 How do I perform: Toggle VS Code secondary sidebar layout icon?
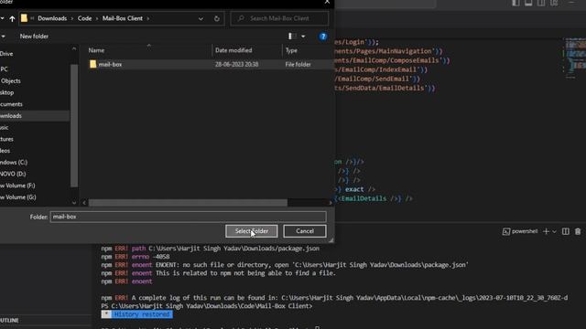tap(541, 3)
